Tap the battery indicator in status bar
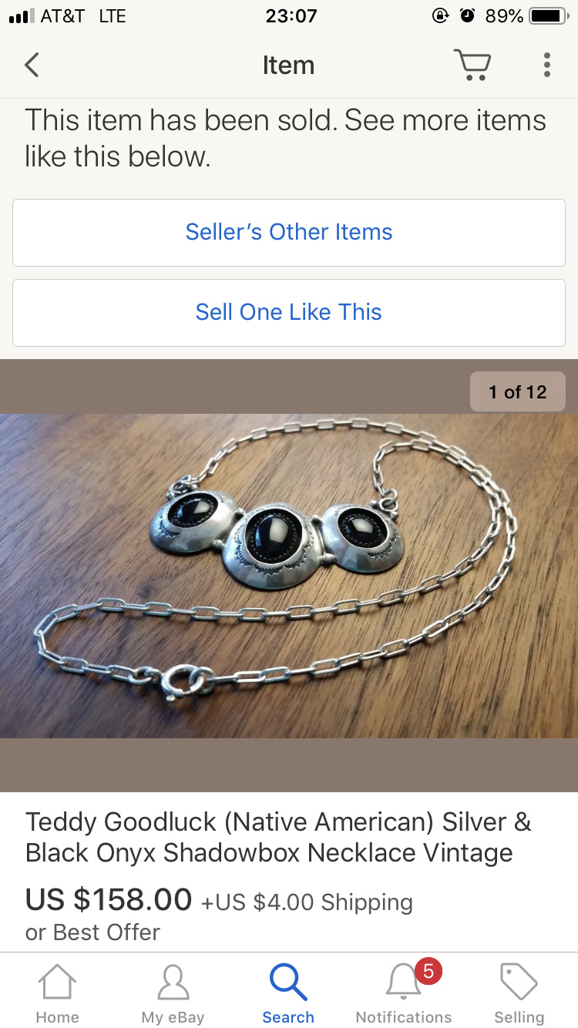This screenshot has width=578, height=1028. tap(548, 15)
